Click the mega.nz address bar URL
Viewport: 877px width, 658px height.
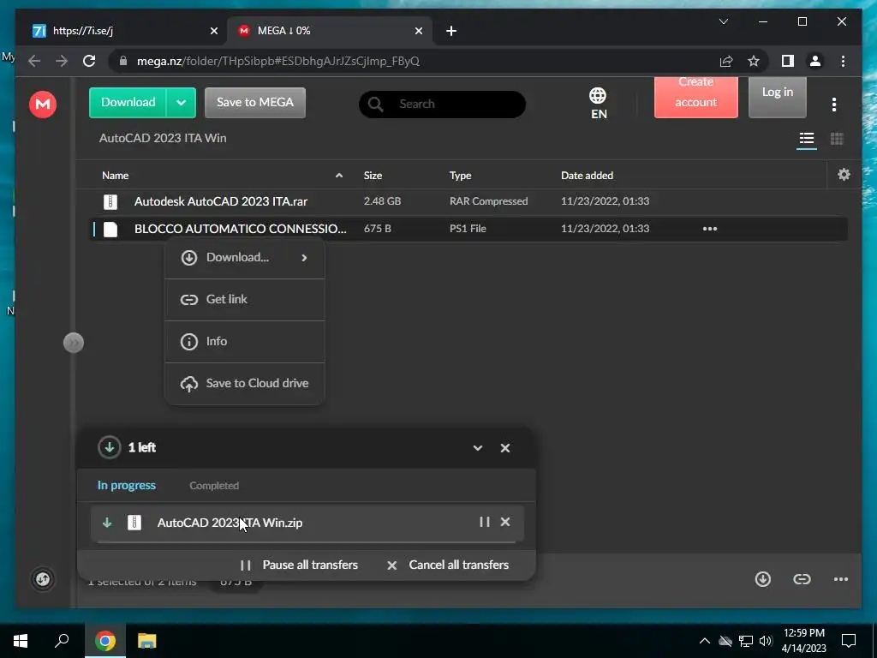coord(278,61)
